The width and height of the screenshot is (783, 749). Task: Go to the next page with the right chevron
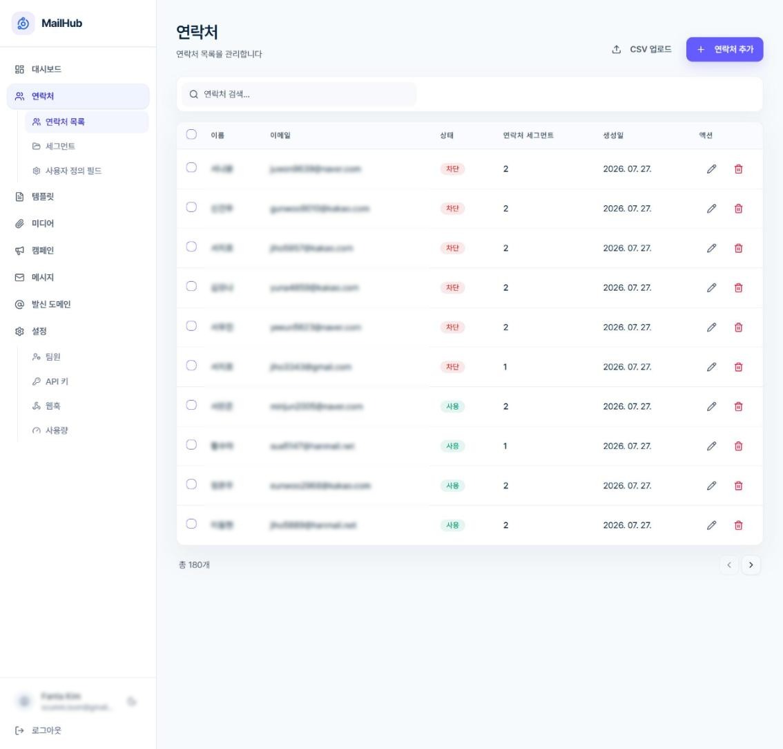pyautogui.click(x=751, y=565)
